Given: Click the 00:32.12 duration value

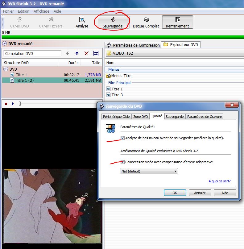Looking at the screenshot, I should click(x=72, y=75).
